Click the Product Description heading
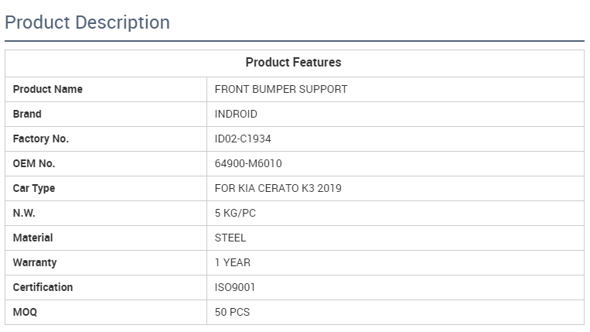Image resolution: width=590 pixels, height=332 pixels. point(87,22)
